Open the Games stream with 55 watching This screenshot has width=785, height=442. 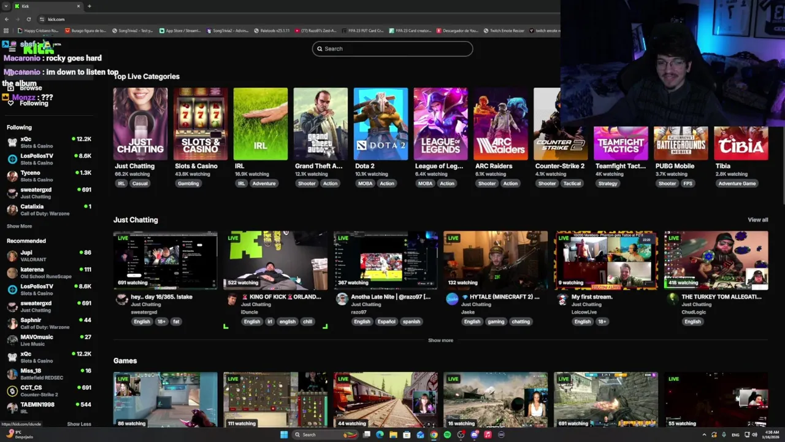(716, 400)
